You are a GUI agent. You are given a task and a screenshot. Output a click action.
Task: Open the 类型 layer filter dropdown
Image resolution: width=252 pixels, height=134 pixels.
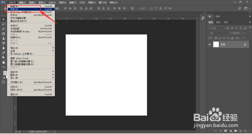point(215,28)
